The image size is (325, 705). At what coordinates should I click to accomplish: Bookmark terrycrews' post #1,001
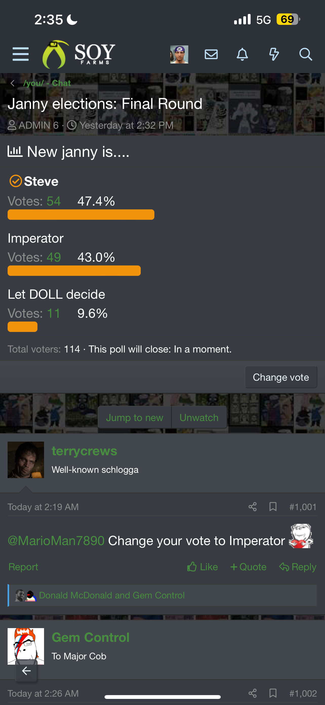(x=273, y=507)
